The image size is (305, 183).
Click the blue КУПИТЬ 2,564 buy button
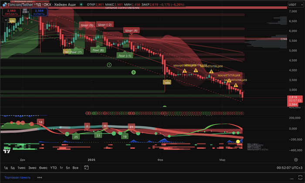pos(39,12)
